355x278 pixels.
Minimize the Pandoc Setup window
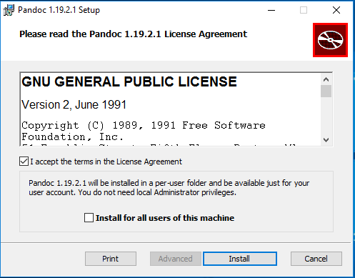point(271,10)
